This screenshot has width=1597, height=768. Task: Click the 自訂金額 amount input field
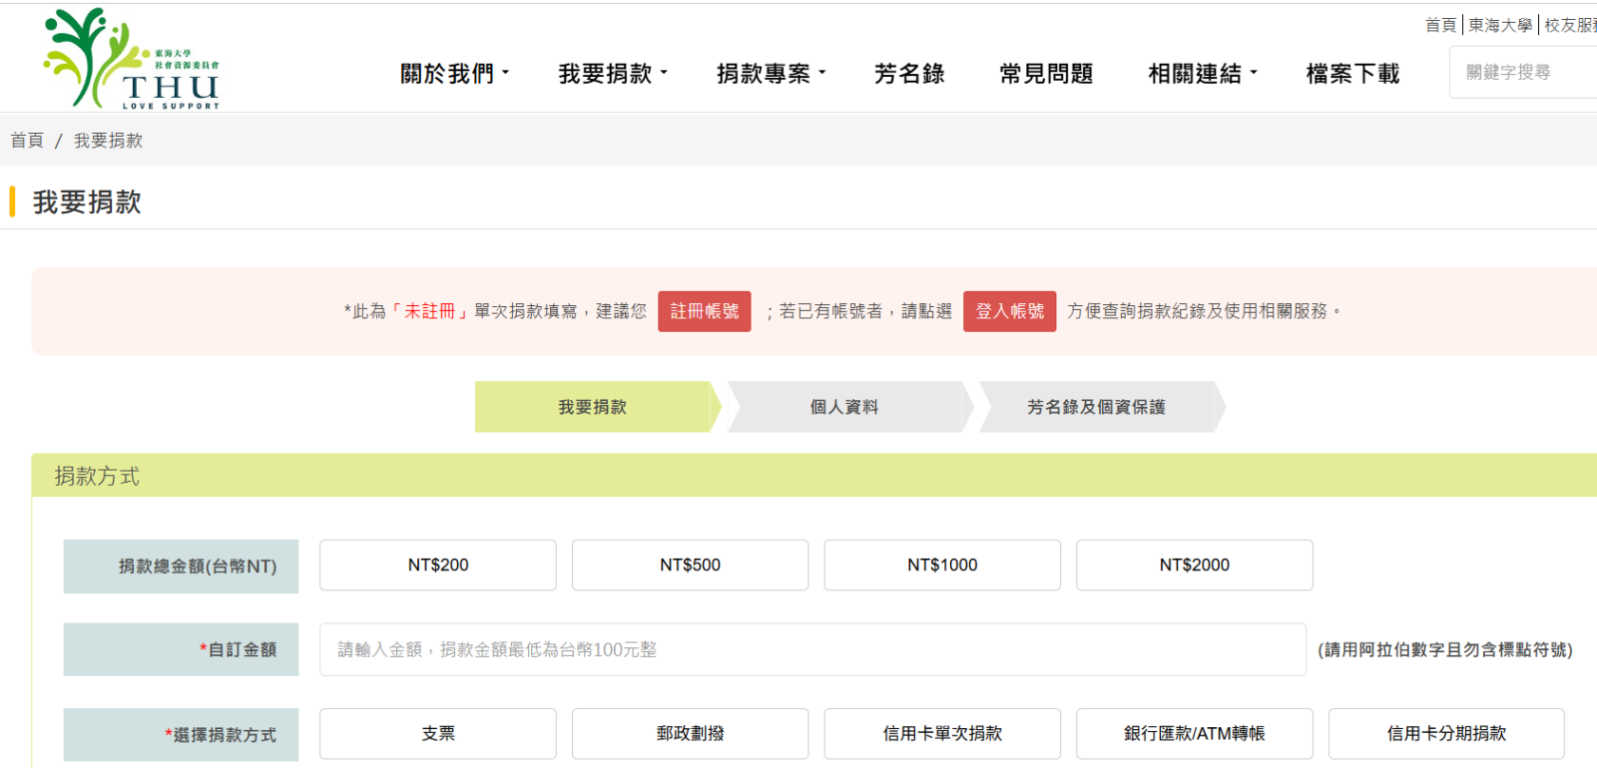pos(811,650)
